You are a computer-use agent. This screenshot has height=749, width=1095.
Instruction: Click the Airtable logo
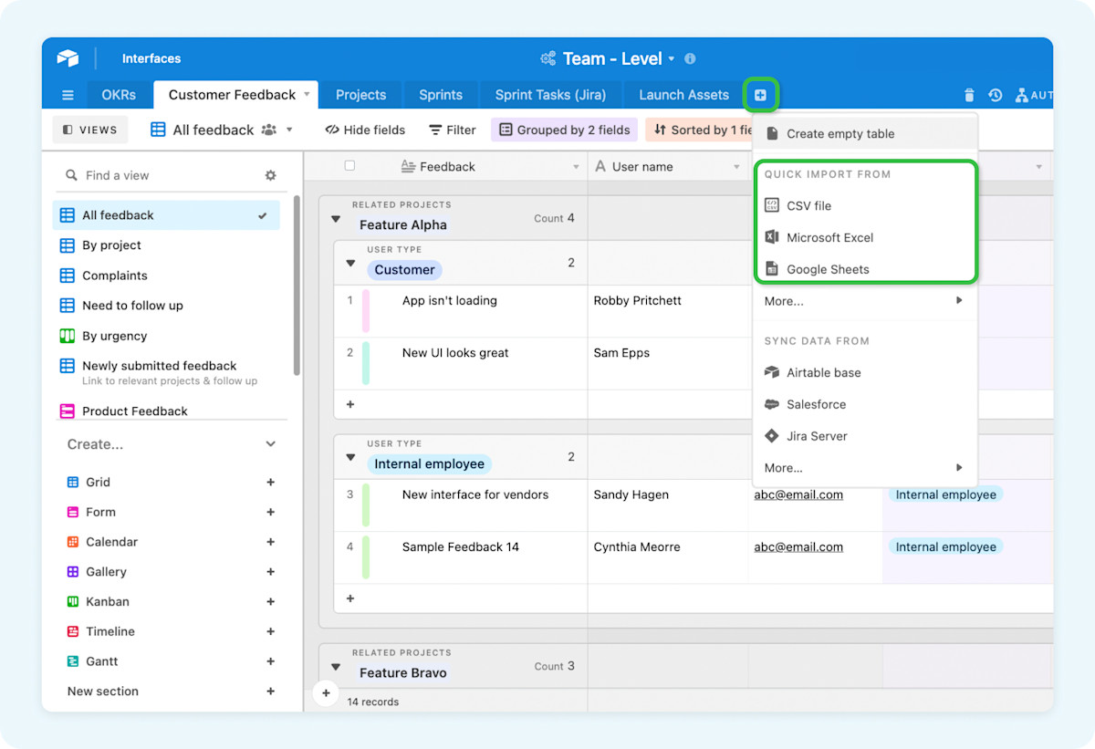coord(68,57)
